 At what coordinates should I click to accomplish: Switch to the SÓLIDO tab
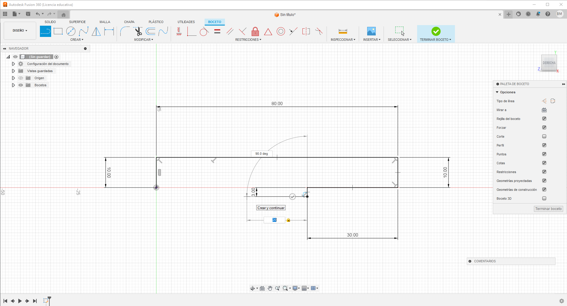click(50, 22)
